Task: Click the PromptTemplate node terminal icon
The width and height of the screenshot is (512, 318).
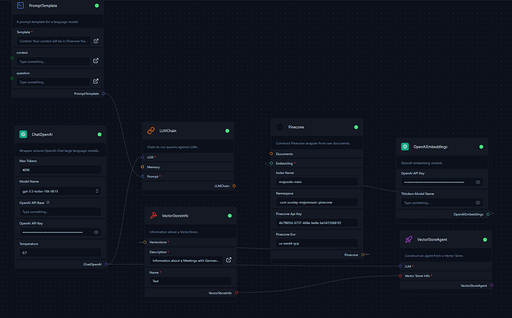Action: pyautogui.click(x=20, y=5)
